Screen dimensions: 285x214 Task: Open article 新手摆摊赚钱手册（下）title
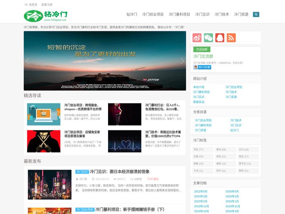[130, 210]
